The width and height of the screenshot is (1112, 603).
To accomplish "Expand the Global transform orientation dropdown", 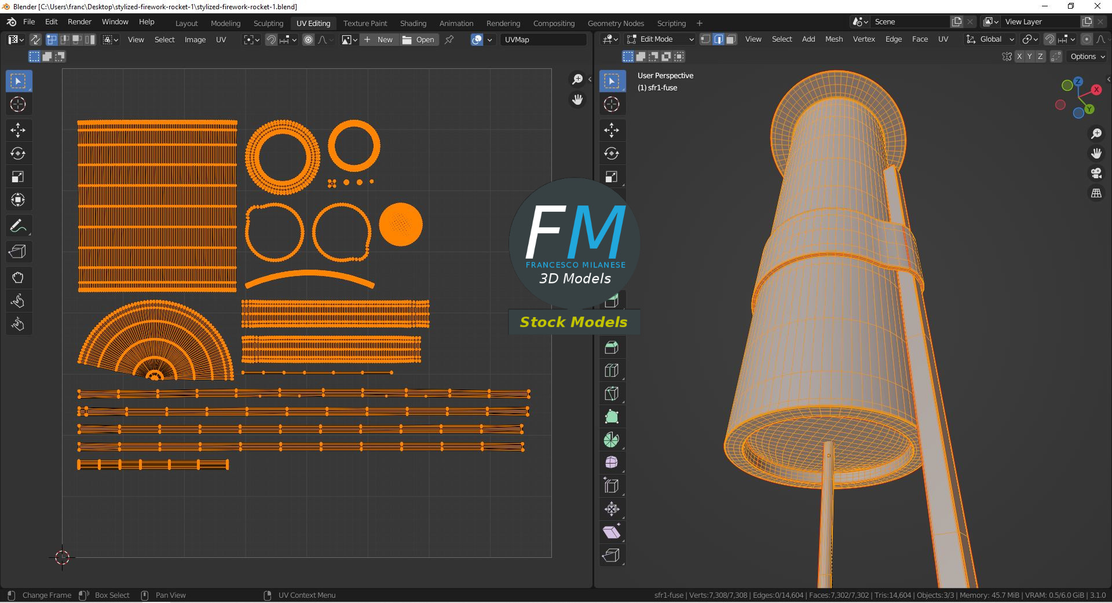I will coord(990,39).
